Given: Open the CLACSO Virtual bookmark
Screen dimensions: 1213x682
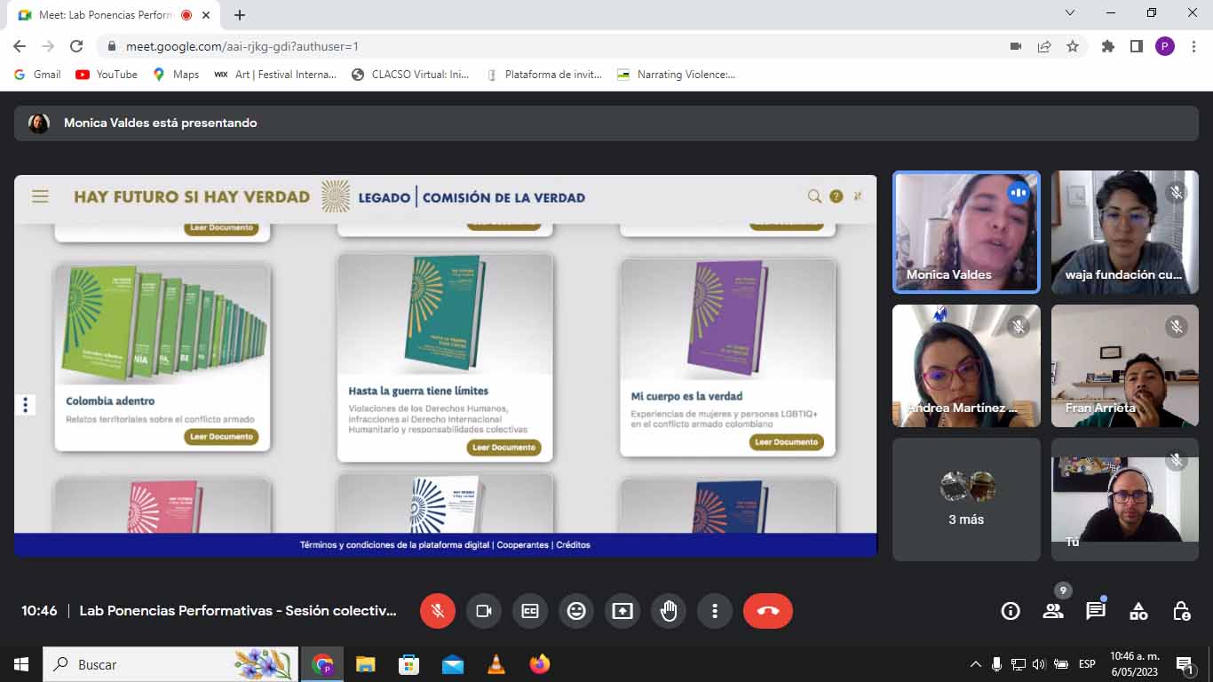Looking at the screenshot, I should coord(410,75).
